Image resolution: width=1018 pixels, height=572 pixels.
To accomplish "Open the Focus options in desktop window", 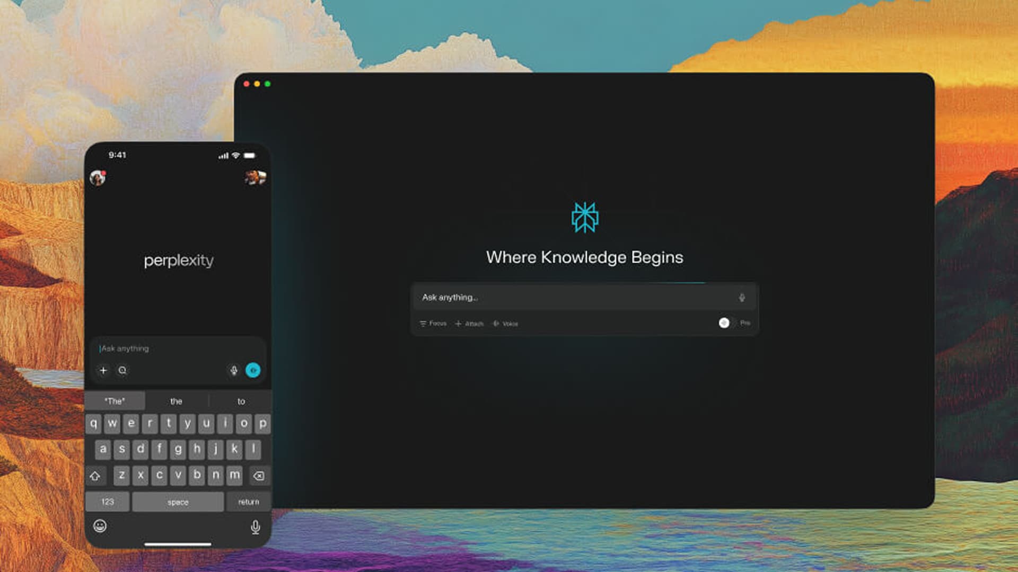I will 433,323.
